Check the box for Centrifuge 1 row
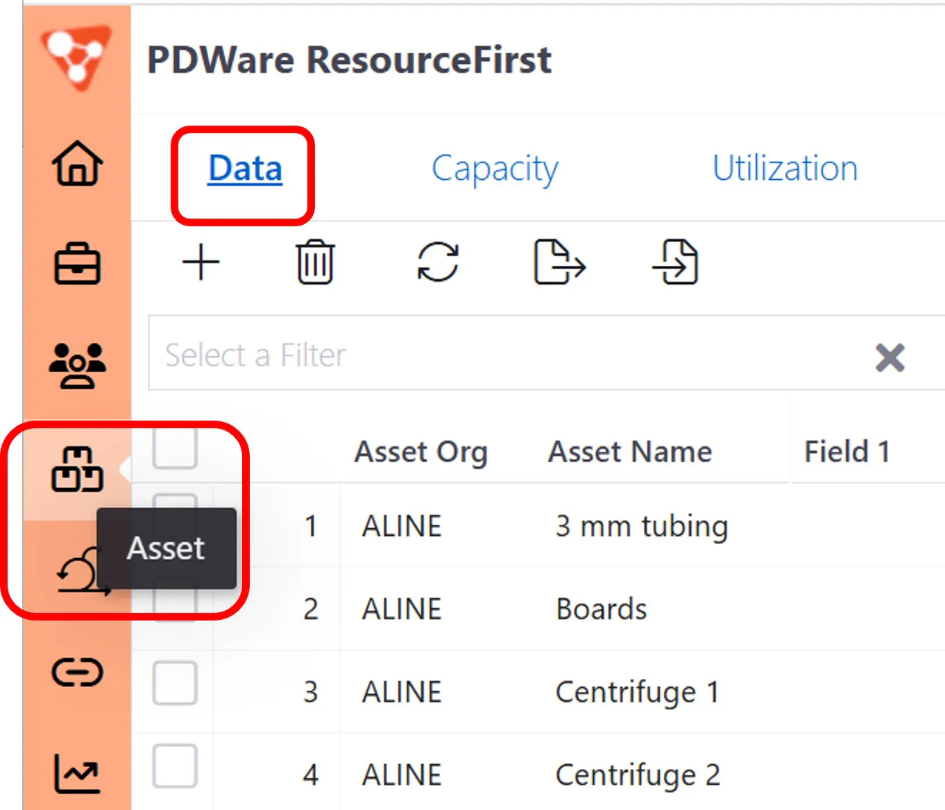Screen dimensions: 945x810 coord(175,683)
